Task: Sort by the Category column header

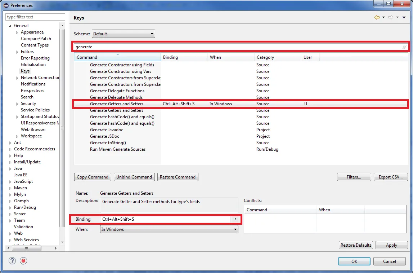Action: [x=278, y=57]
